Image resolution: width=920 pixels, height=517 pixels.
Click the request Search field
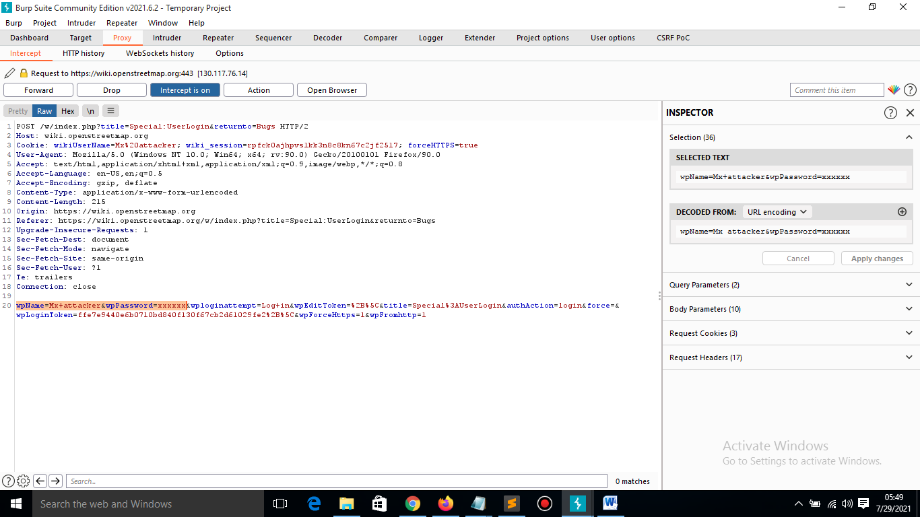coord(337,481)
